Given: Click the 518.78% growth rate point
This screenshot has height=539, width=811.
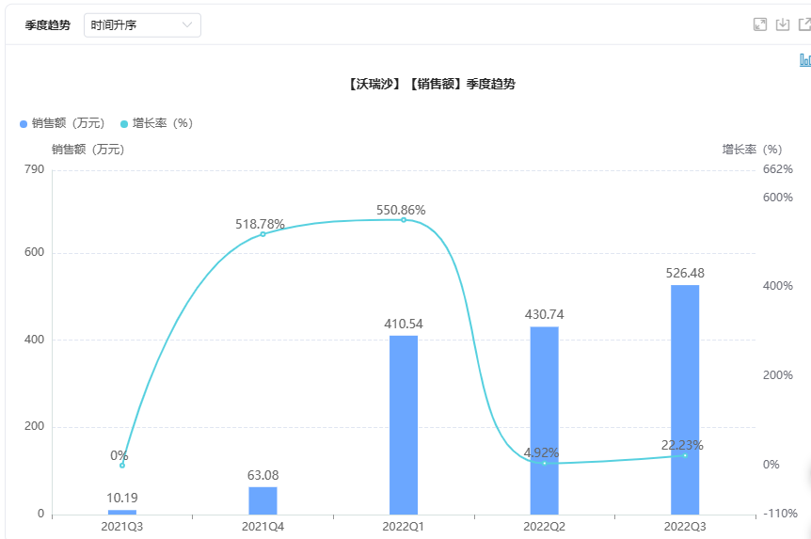Looking at the screenshot, I should pos(262,234).
